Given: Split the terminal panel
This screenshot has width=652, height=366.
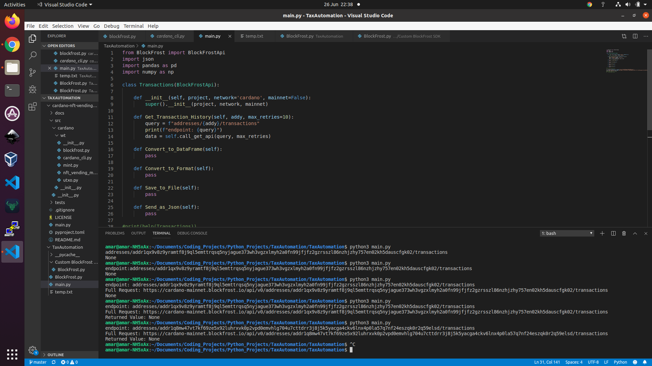Looking at the screenshot, I should coord(613,233).
